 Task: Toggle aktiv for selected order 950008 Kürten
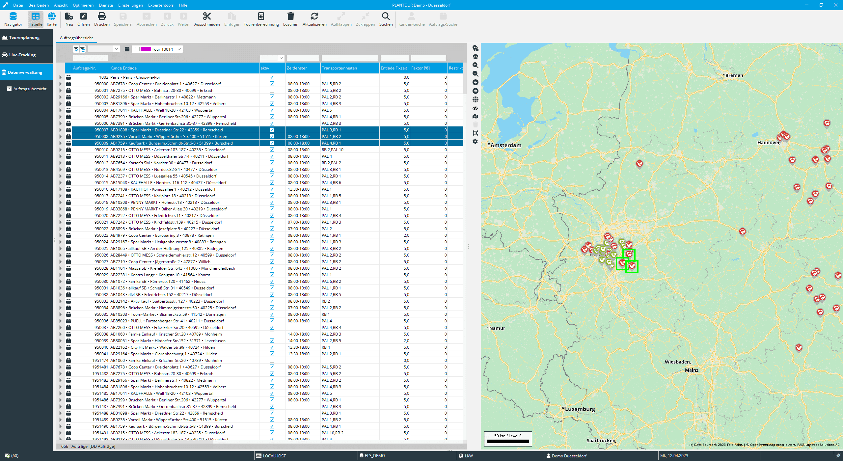click(272, 136)
